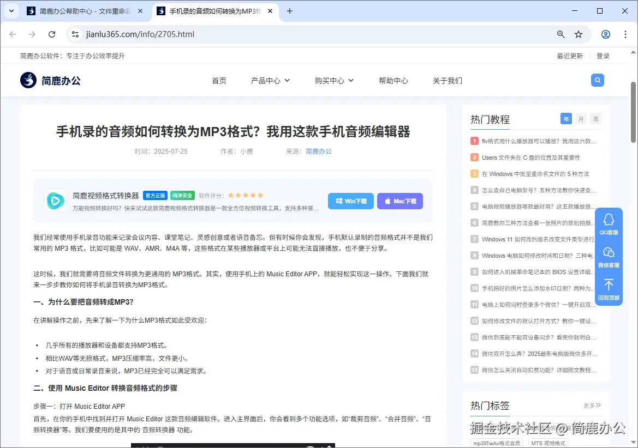638x448 pixels.
Task: Click scrollbar down arrow
Action: pyautogui.click(x=633, y=443)
